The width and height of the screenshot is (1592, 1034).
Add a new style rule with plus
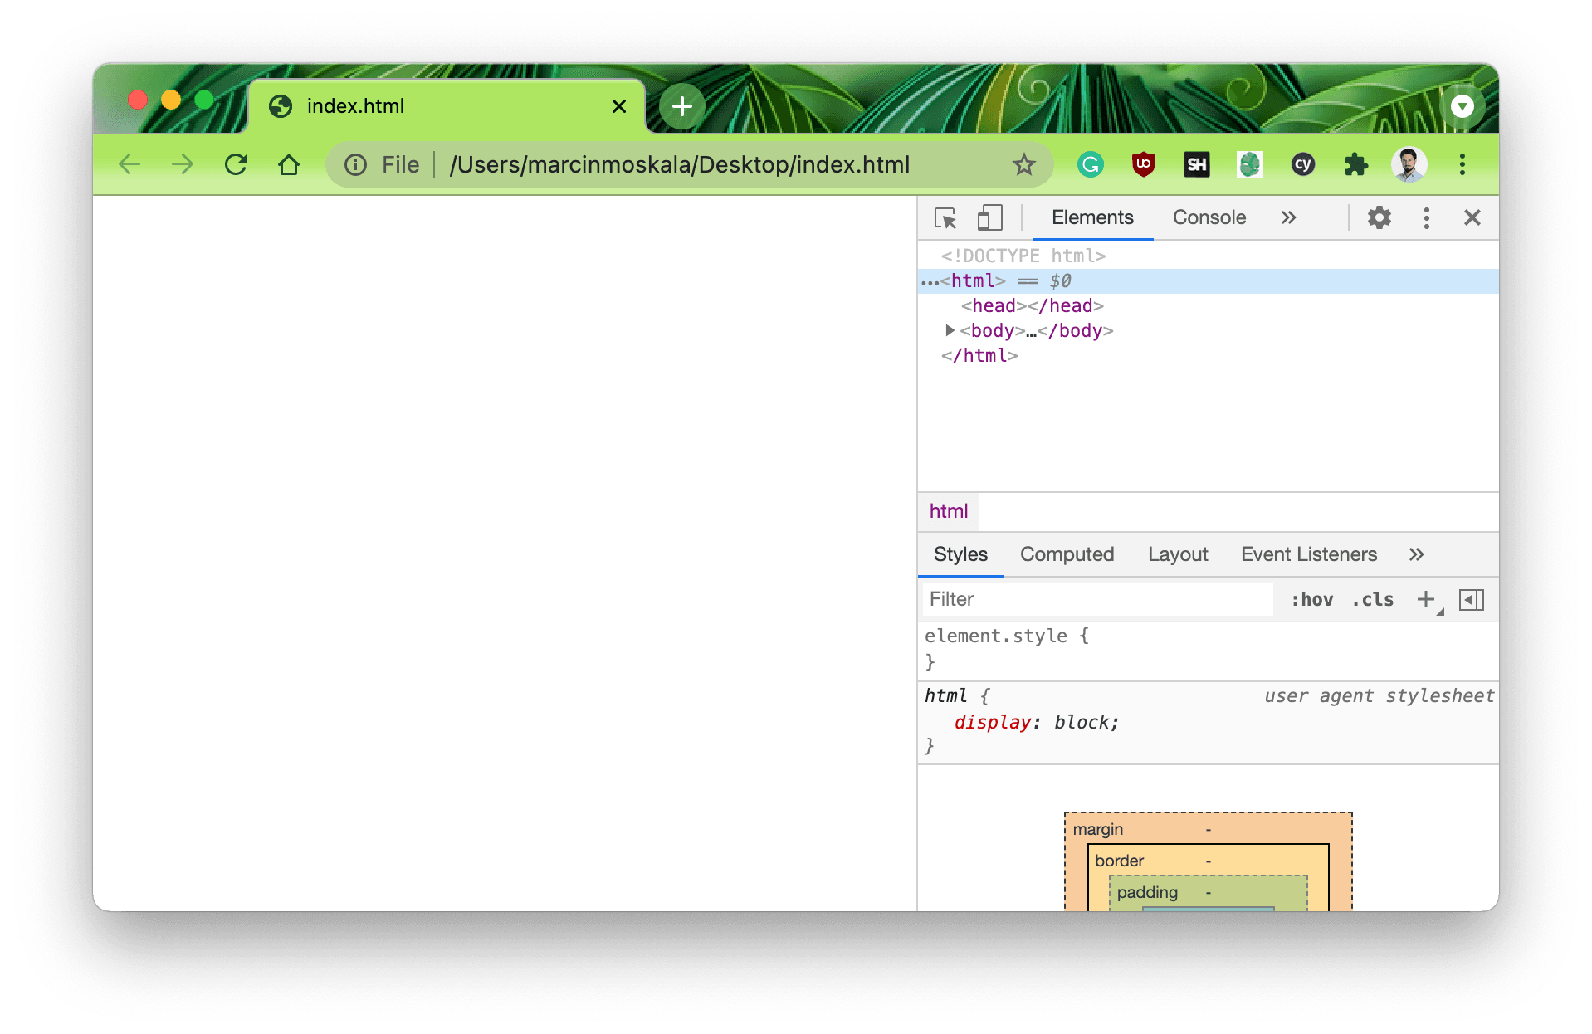[x=1425, y=598]
